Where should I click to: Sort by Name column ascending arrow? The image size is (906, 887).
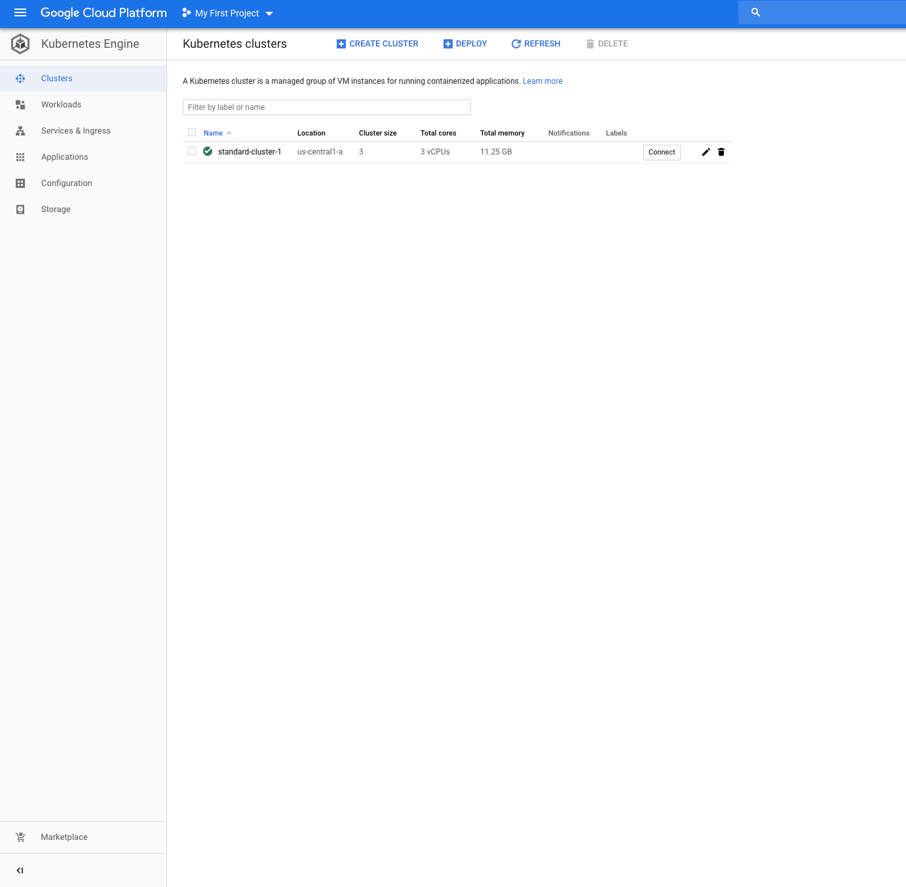(229, 133)
